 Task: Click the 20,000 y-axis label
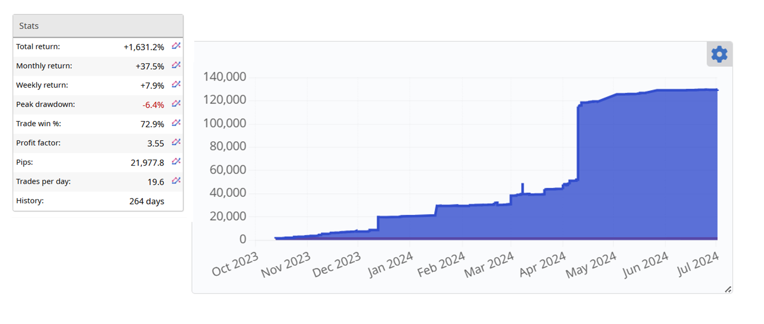(x=228, y=216)
